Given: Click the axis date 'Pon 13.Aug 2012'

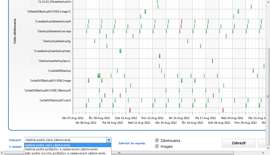Looking at the screenshot, I should click(x=152, y=118).
